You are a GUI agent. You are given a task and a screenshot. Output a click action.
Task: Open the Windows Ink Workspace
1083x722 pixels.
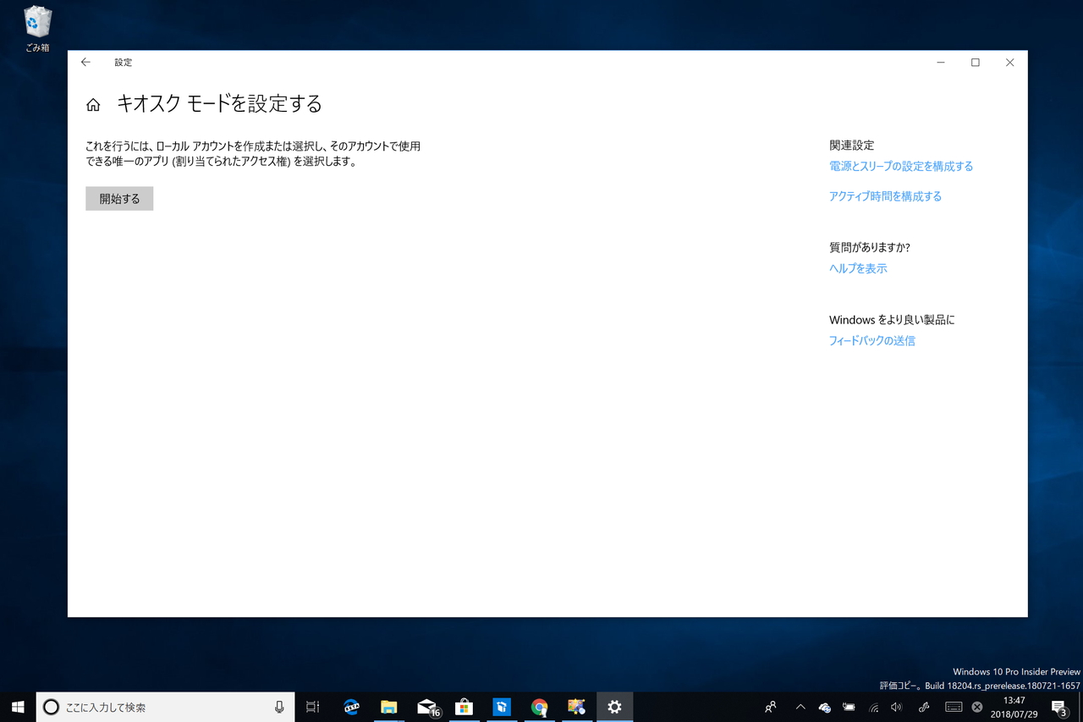coord(924,707)
